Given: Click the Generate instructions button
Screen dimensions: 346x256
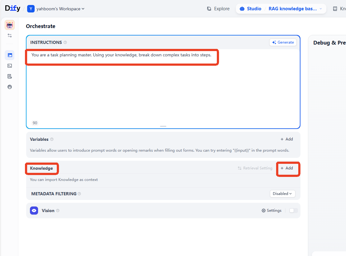Looking at the screenshot, I should pos(283,42).
